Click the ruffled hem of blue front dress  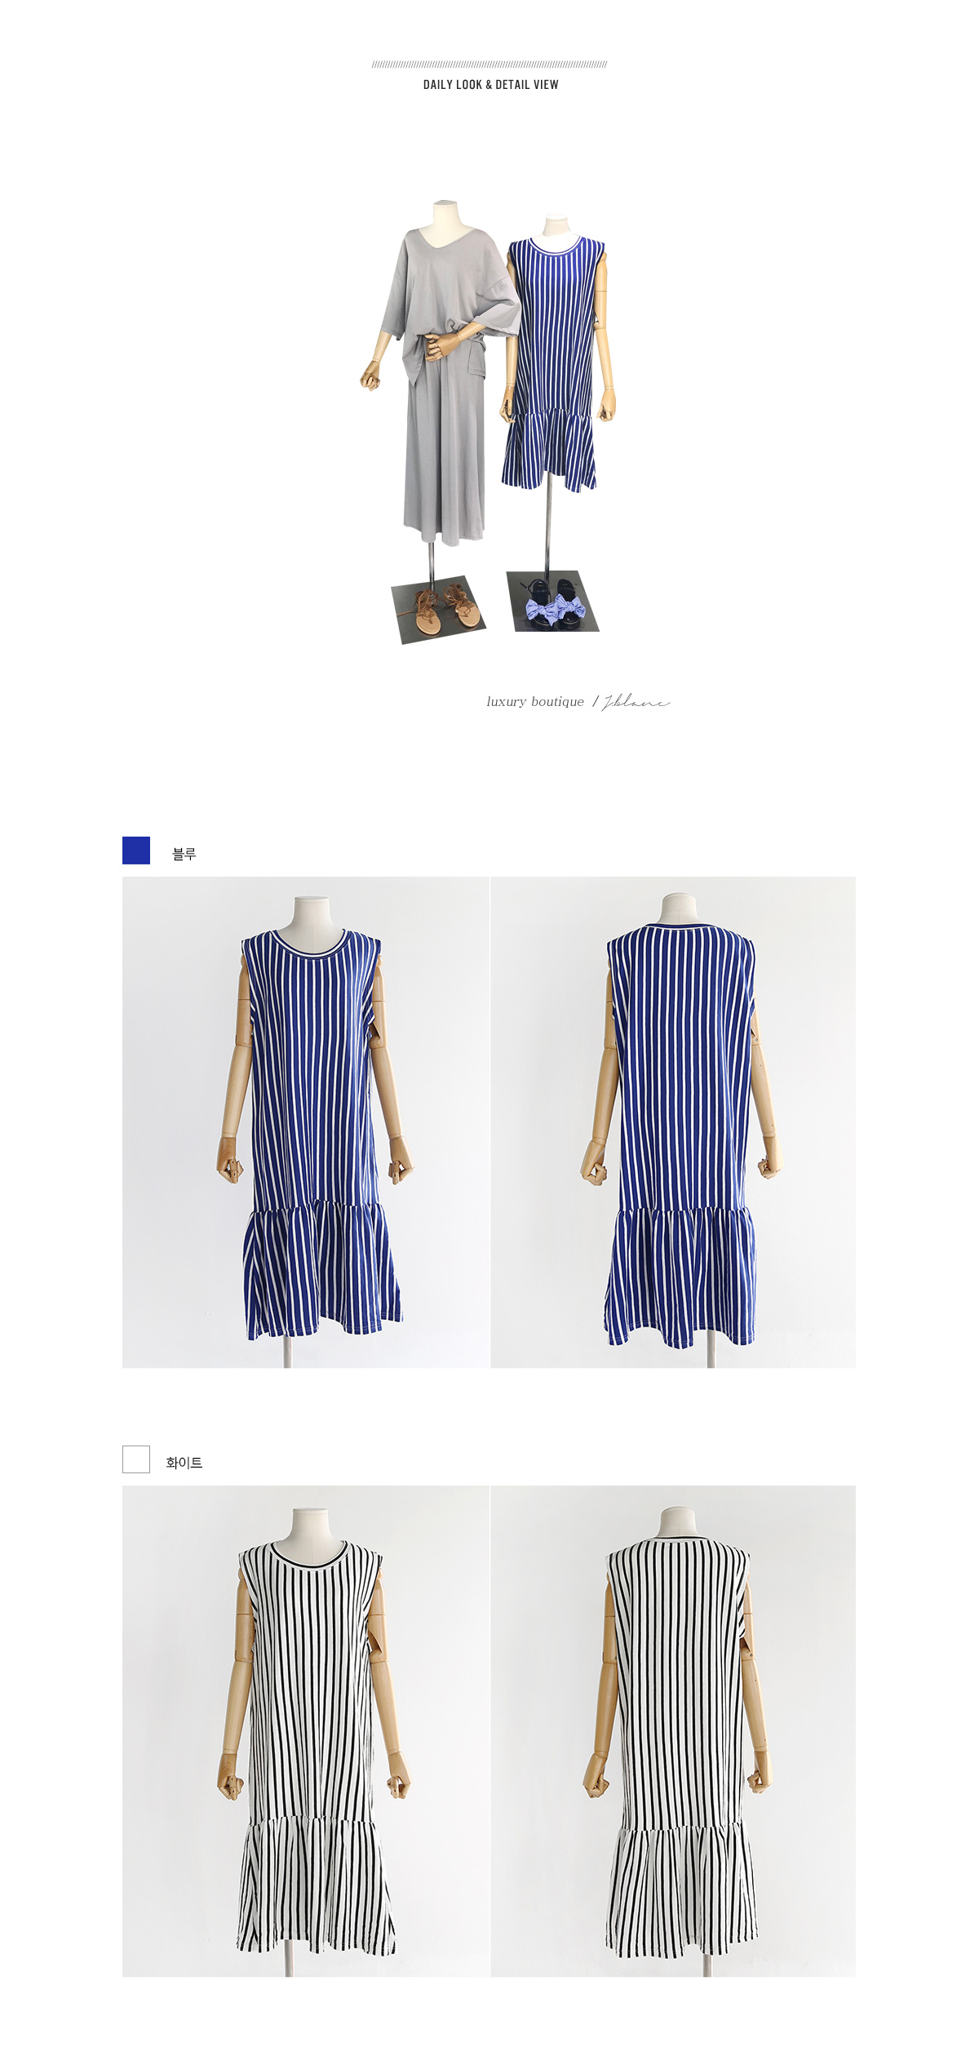click(322, 1272)
